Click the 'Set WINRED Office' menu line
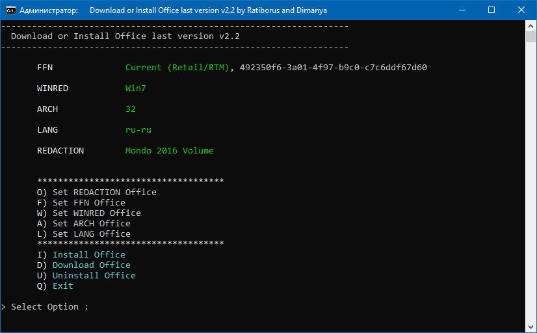 point(89,213)
